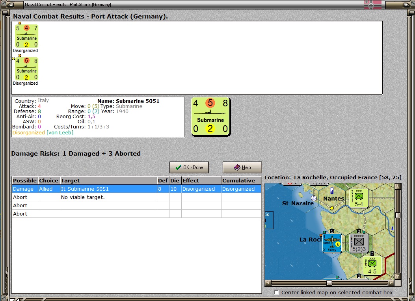Viewport: 415px width, 301px height.
Task: Click the blue factory symbol above Nantes
Action: pyautogui.click(x=332, y=190)
